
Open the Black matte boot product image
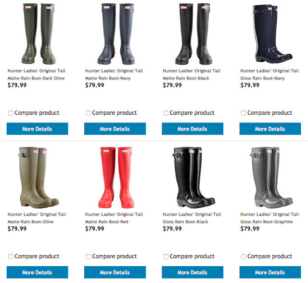(x=193, y=34)
